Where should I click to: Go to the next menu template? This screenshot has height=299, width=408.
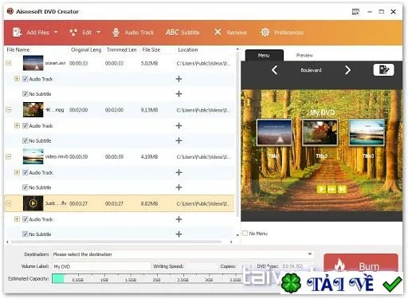click(347, 70)
